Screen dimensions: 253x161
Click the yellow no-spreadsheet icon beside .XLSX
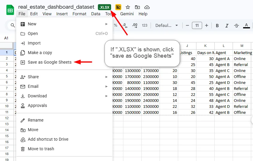click(118, 7)
